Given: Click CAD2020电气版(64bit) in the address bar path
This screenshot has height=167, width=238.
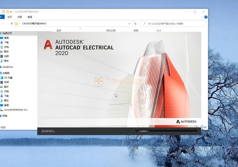Looking at the screenshot, I should pos(34,23).
